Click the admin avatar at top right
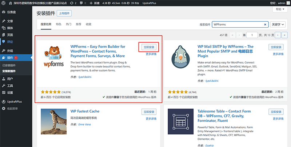Screen dimensions: 291x147 (288, 3)
